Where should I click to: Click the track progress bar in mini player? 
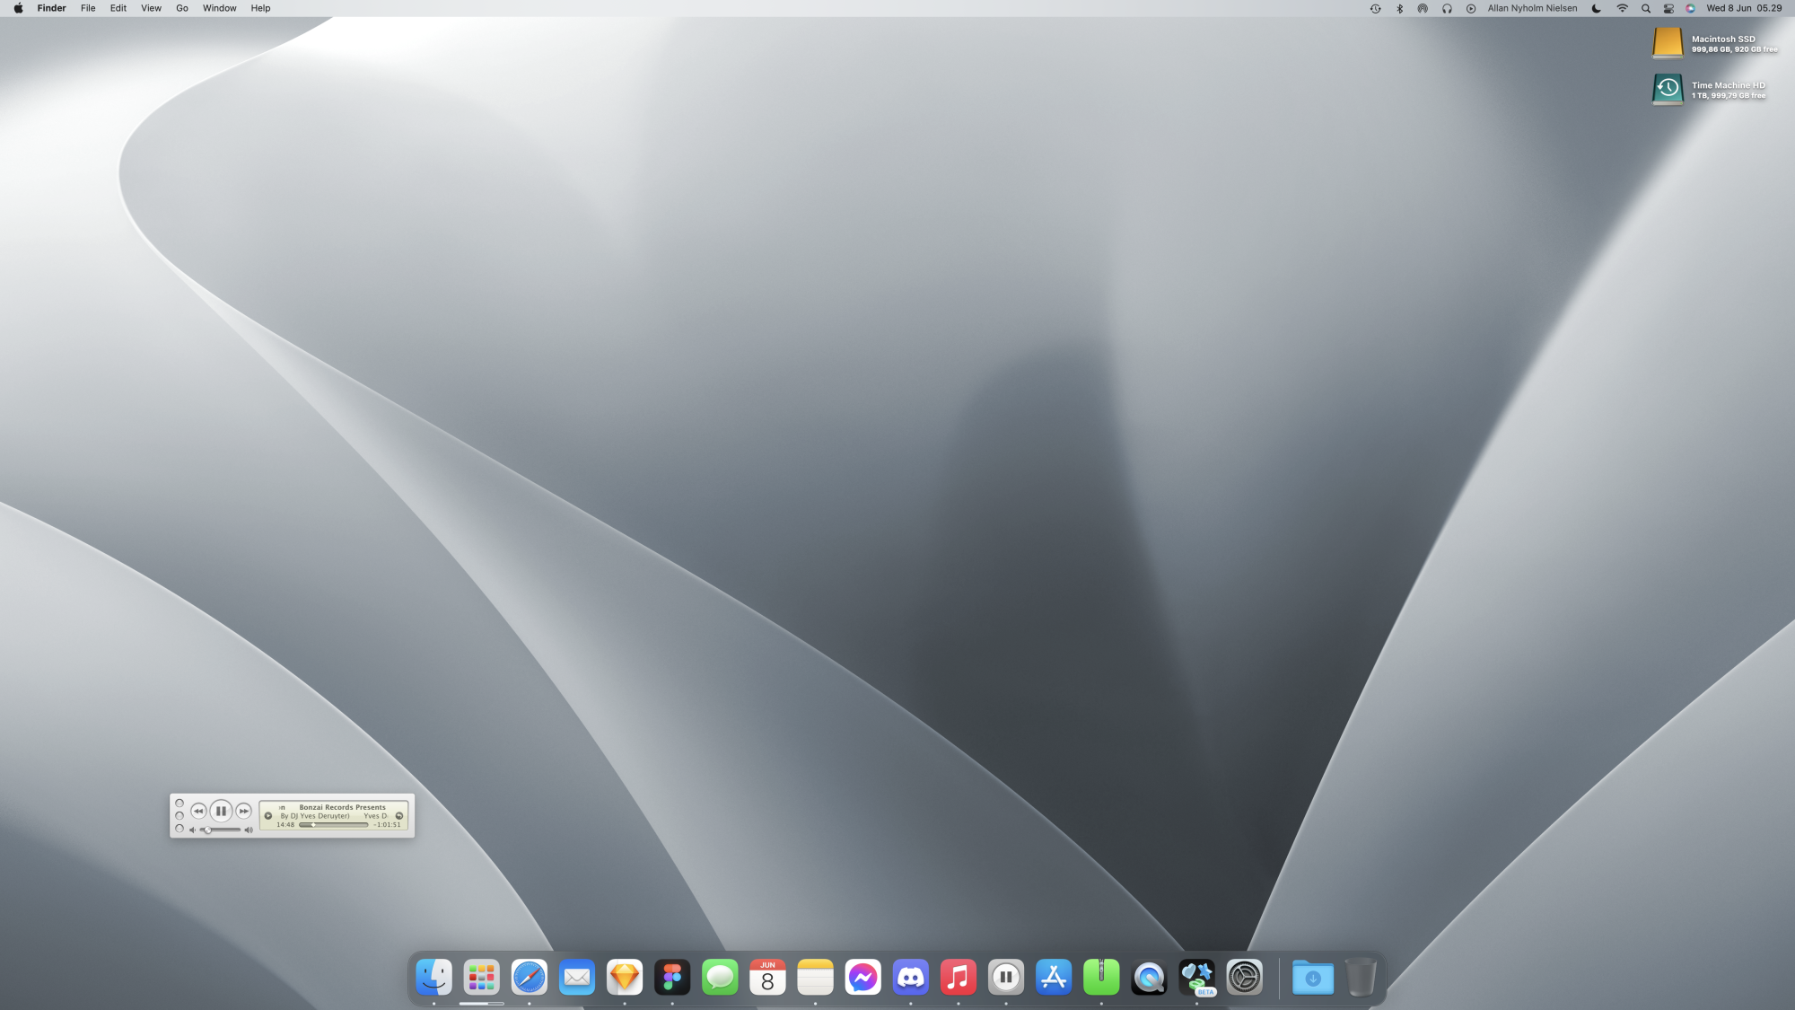point(333,824)
